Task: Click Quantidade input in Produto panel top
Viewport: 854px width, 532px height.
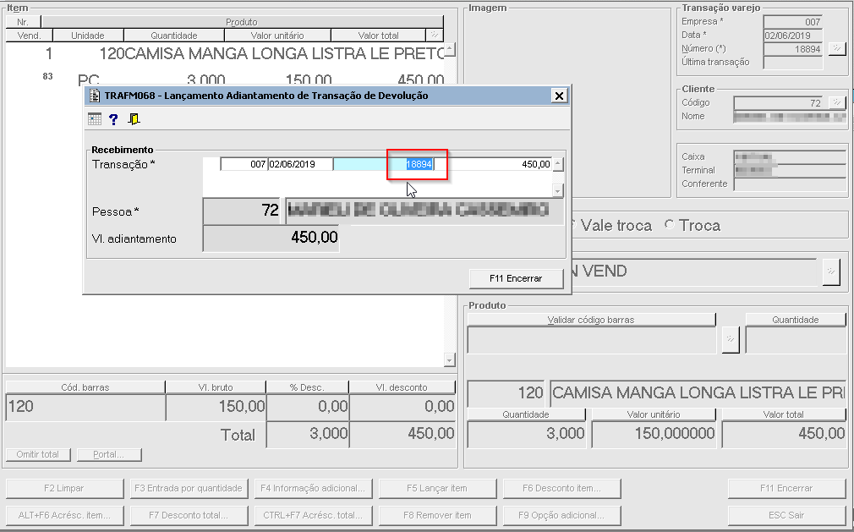Action: [796, 340]
